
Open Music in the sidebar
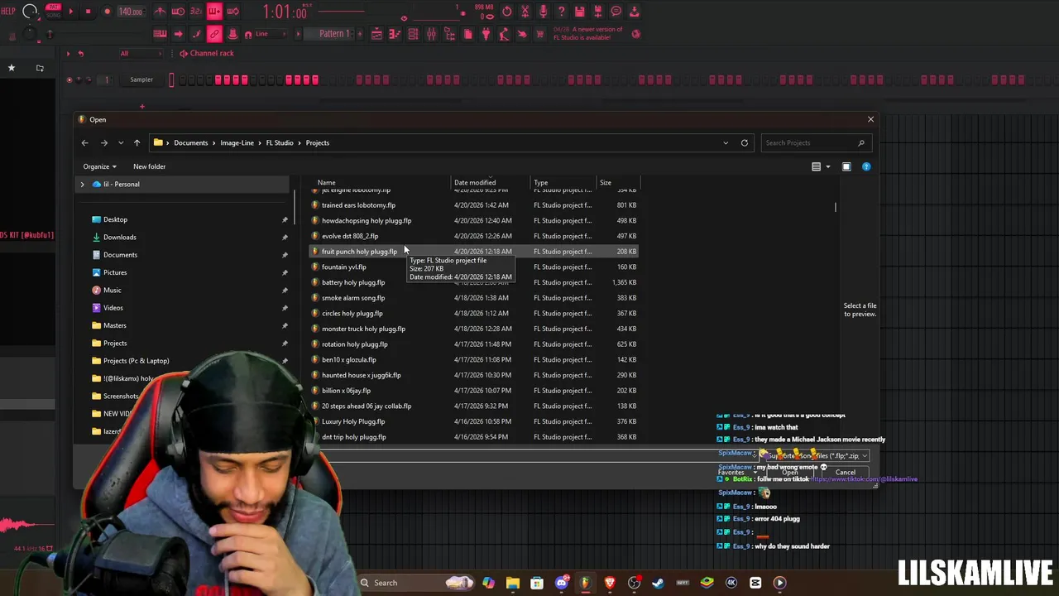click(112, 290)
